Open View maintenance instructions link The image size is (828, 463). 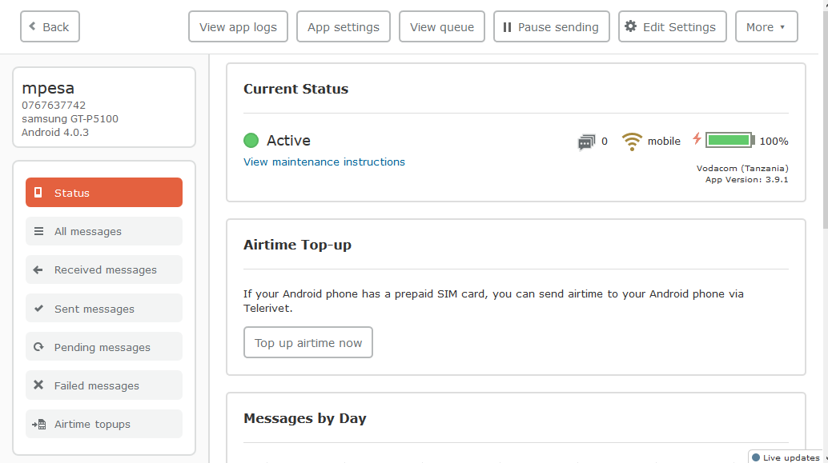coord(324,162)
